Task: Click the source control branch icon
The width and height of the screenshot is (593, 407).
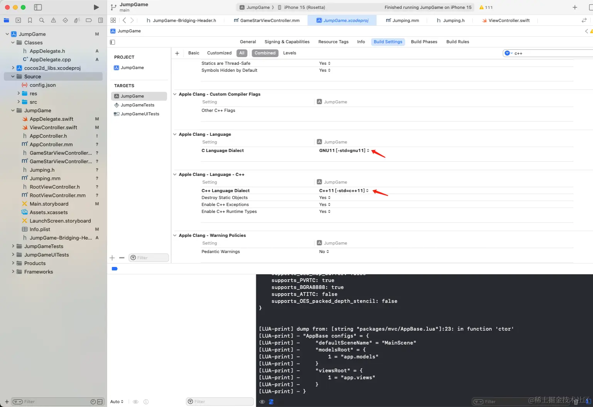Action: click(113, 7)
